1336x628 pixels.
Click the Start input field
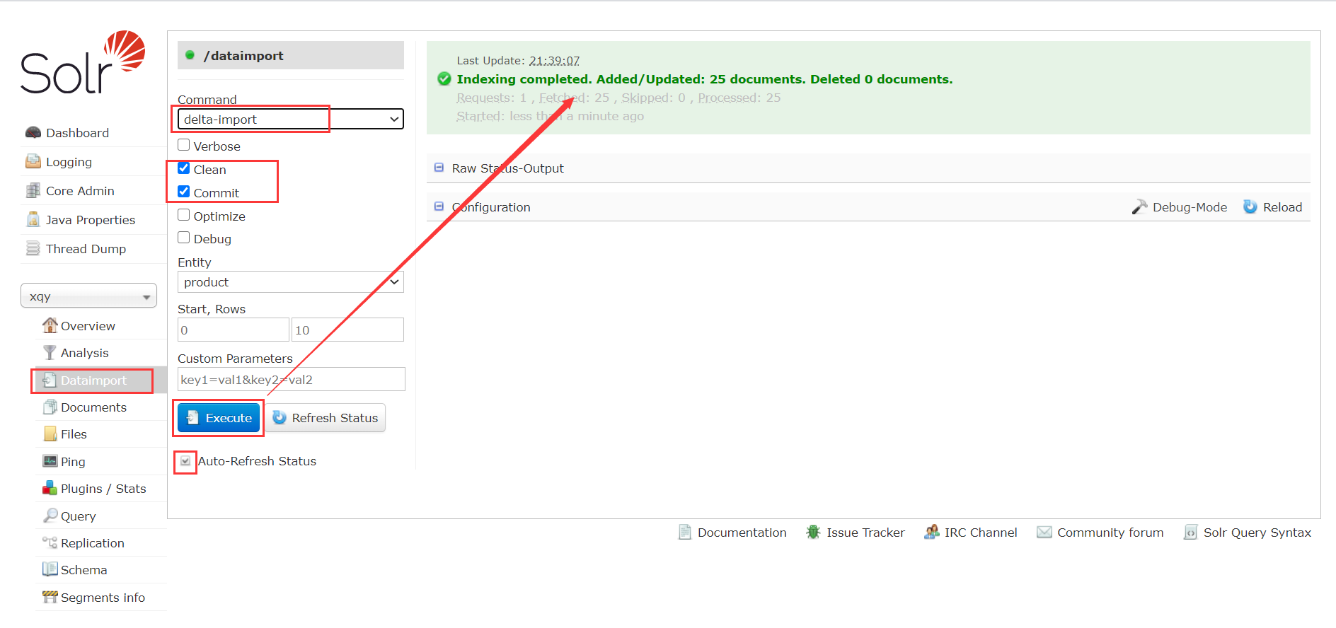pyautogui.click(x=234, y=330)
